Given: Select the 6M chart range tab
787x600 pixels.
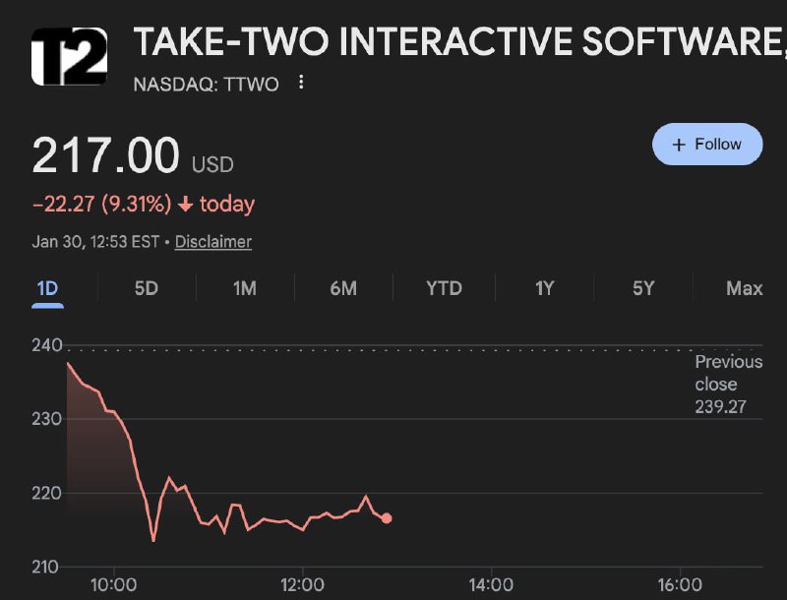Looking at the screenshot, I should [343, 288].
